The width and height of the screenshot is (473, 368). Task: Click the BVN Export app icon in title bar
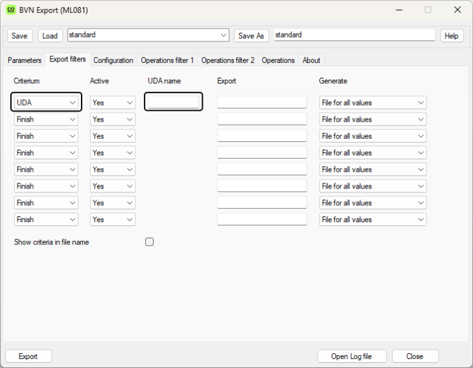point(11,10)
